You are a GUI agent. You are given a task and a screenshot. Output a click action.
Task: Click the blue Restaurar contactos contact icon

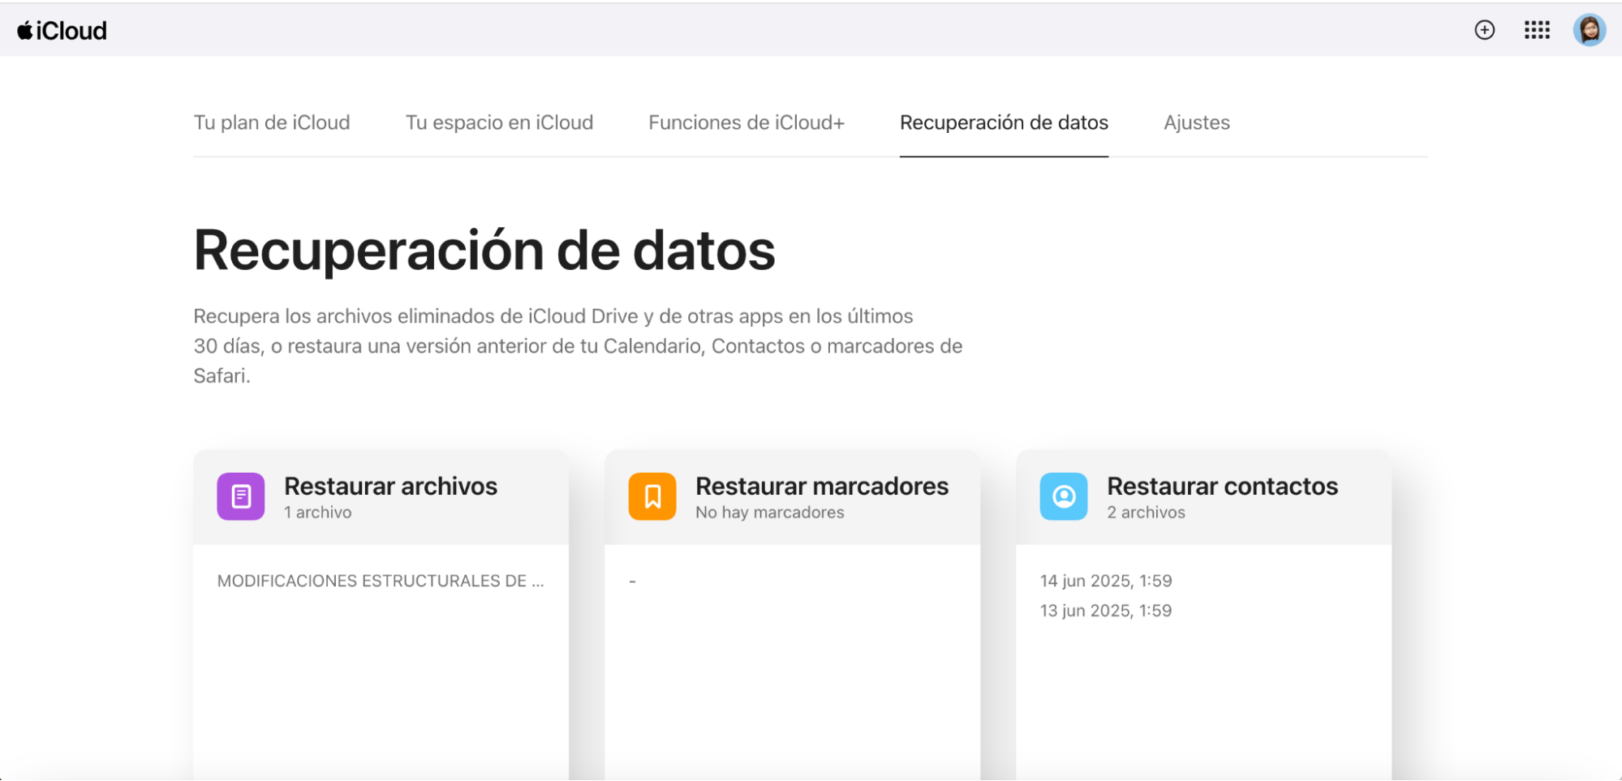(x=1063, y=496)
